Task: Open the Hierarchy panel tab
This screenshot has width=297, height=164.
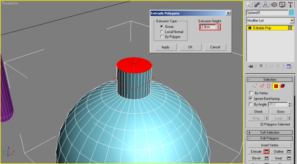Action: coord(265,4)
